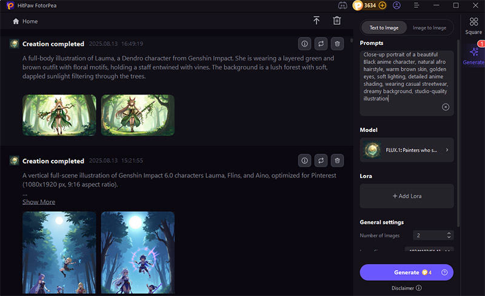The width and height of the screenshot is (485, 296).
Task: Go to Home
Action: (x=25, y=21)
